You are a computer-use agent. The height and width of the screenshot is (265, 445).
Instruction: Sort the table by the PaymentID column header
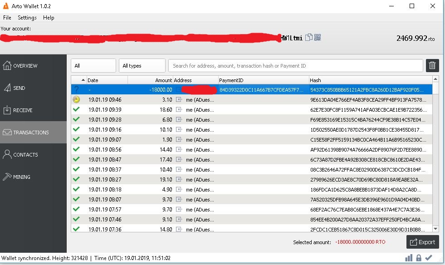(x=264, y=80)
